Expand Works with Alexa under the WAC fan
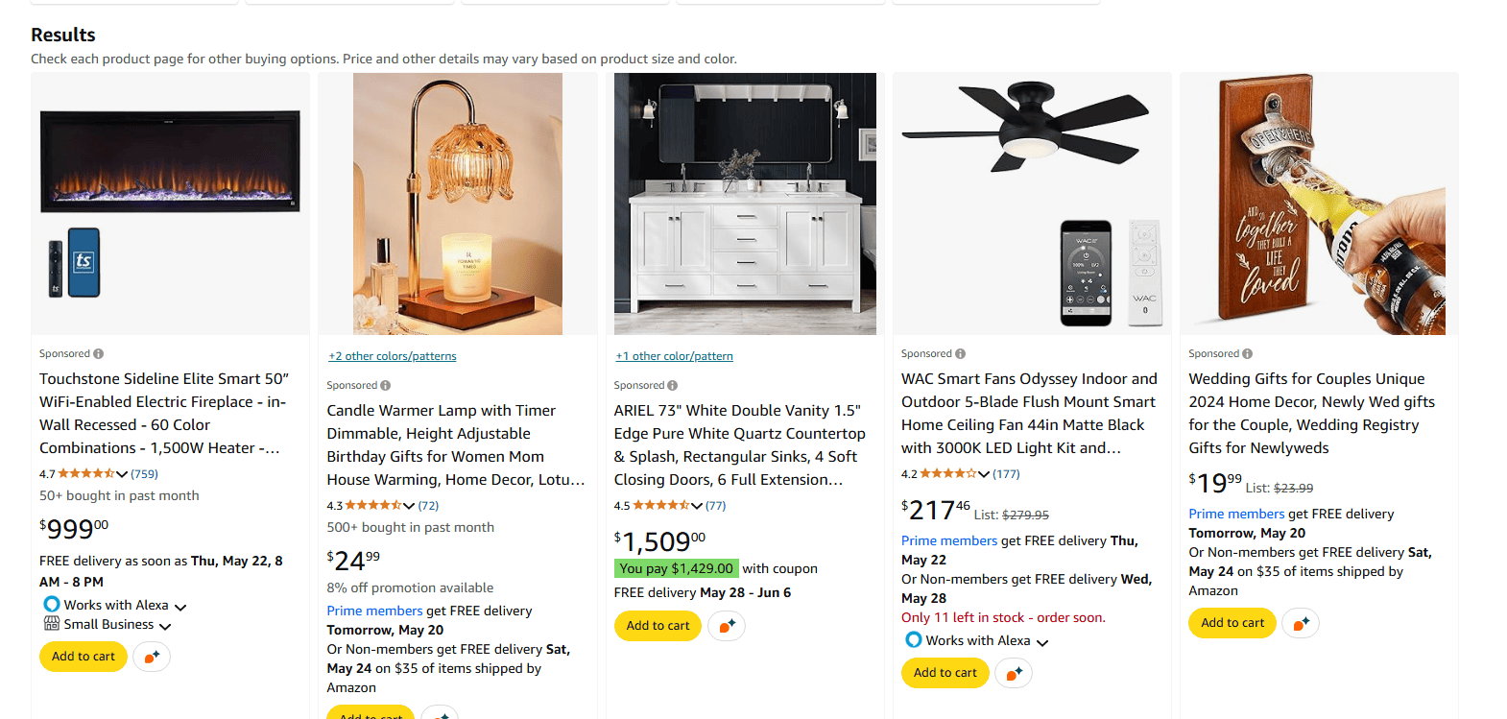 1042,642
